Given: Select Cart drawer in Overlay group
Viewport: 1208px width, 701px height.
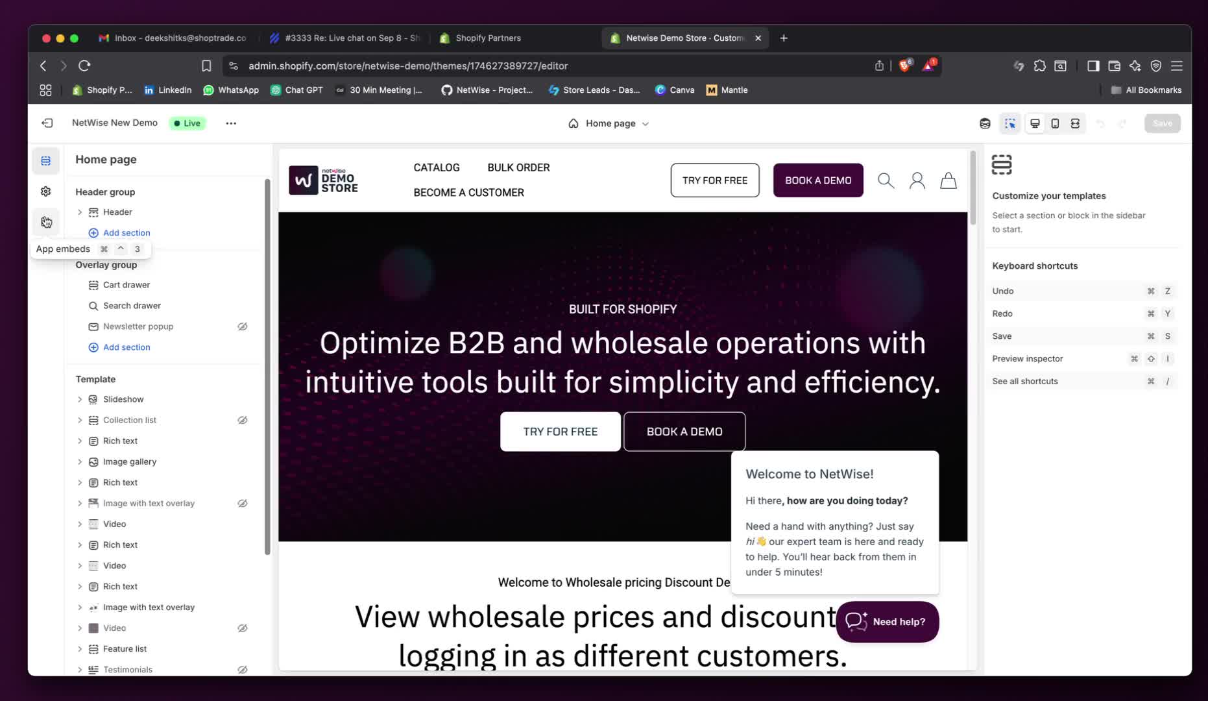Looking at the screenshot, I should click(127, 285).
